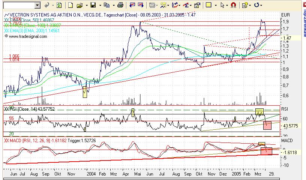Select the arrow pointer tool
The image size is (306, 180).
tap(222, 5)
